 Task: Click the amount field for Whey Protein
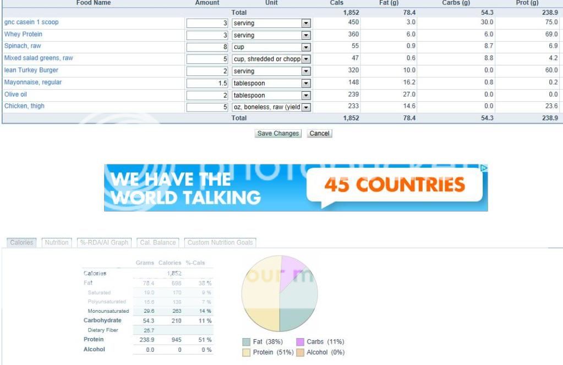pos(207,35)
